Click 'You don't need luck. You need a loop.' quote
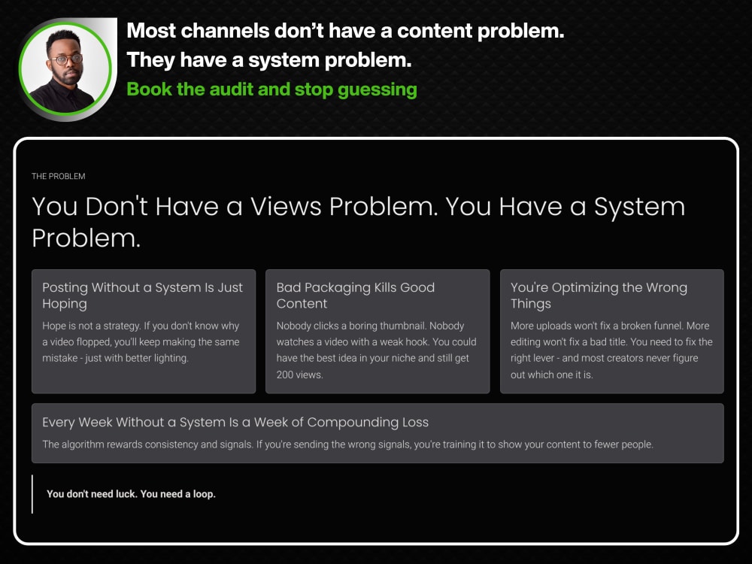 click(x=131, y=494)
